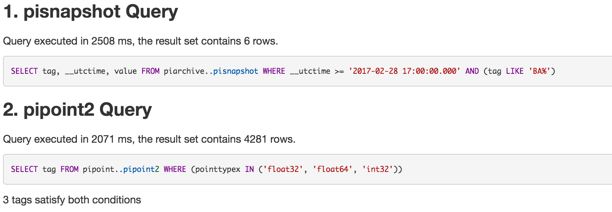Click the 'float32' string in second query
612x212 pixels.
[x=283, y=169]
